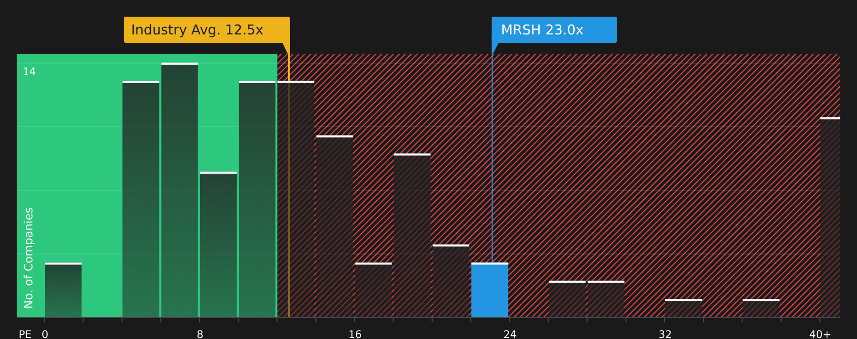Click the bar at PE 14 to 16
This screenshot has width=857, height=339.
(334, 226)
